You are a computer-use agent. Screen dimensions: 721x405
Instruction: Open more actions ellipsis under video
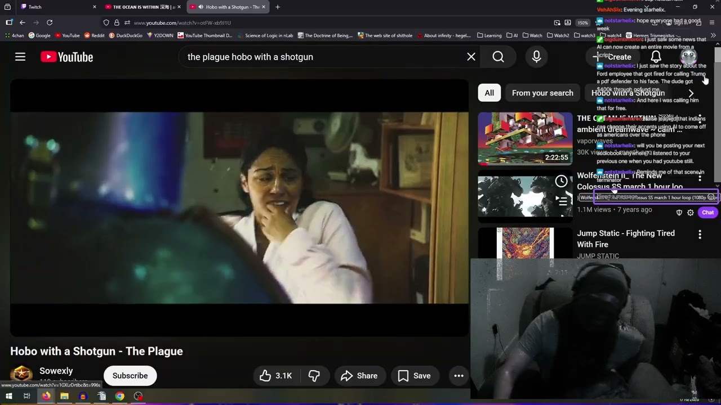(459, 376)
